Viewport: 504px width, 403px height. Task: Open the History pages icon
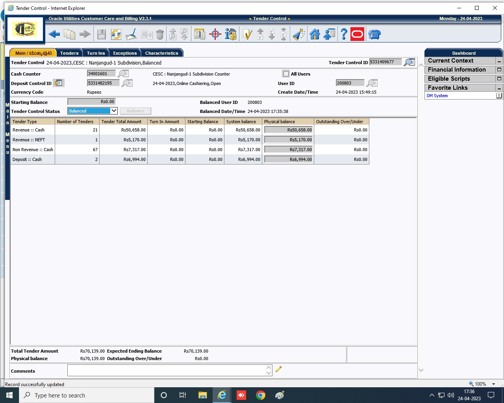(x=70, y=35)
